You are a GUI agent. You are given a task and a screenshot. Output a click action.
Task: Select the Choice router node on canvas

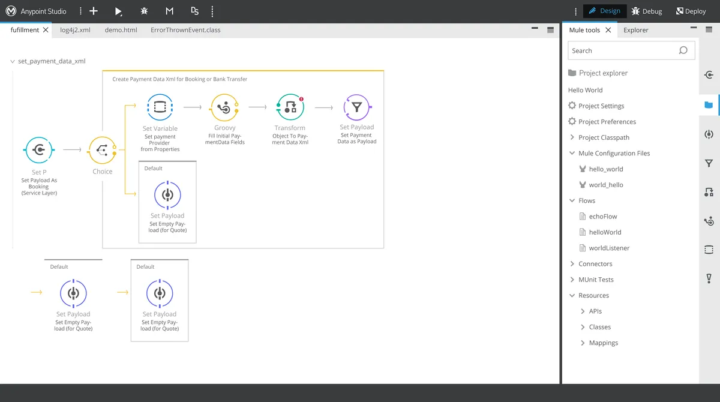click(102, 151)
